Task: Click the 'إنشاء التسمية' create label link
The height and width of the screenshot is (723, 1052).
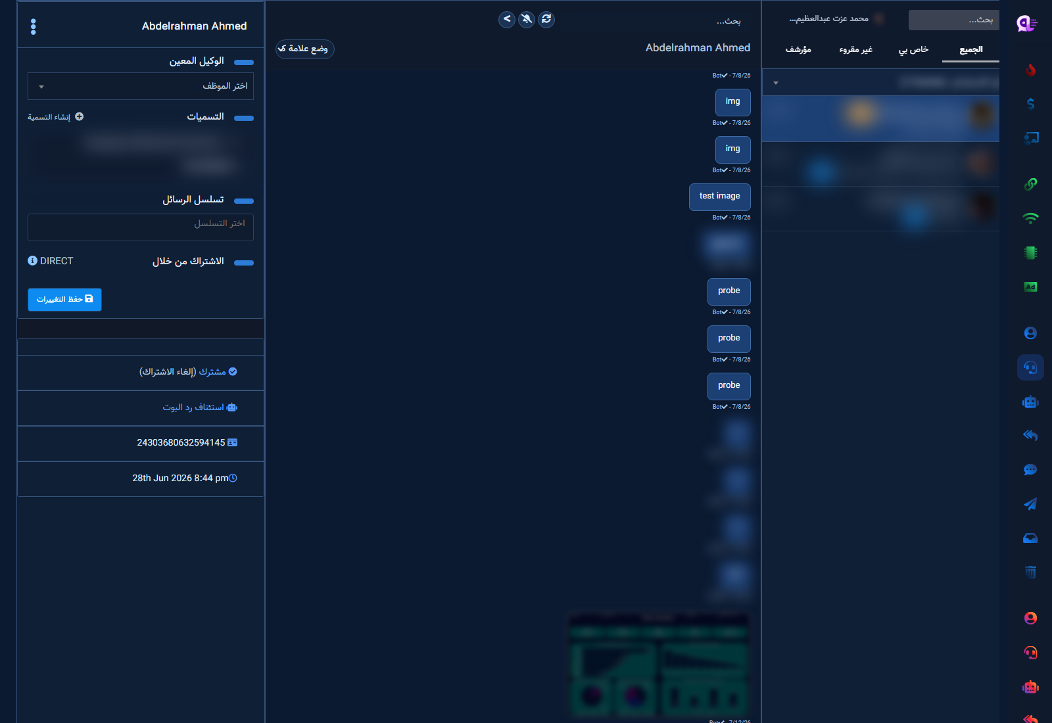Action: pyautogui.click(x=55, y=117)
